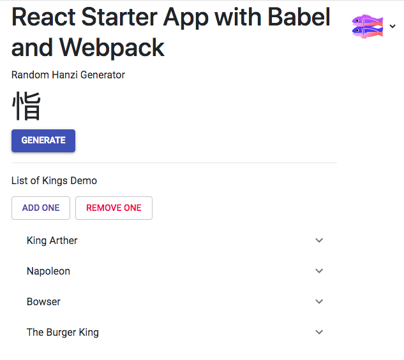Click the generated Hanzi character
This screenshot has width=404, height=360.
26,106
